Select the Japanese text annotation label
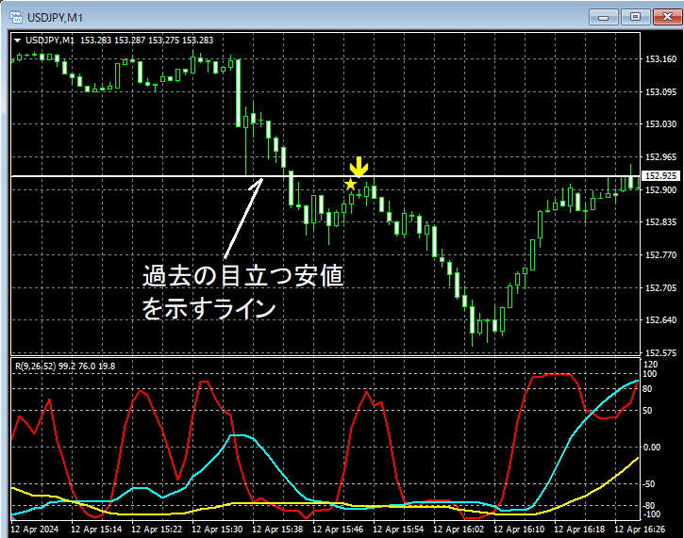Viewport: 684px width, 538px height. pos(243,292)
